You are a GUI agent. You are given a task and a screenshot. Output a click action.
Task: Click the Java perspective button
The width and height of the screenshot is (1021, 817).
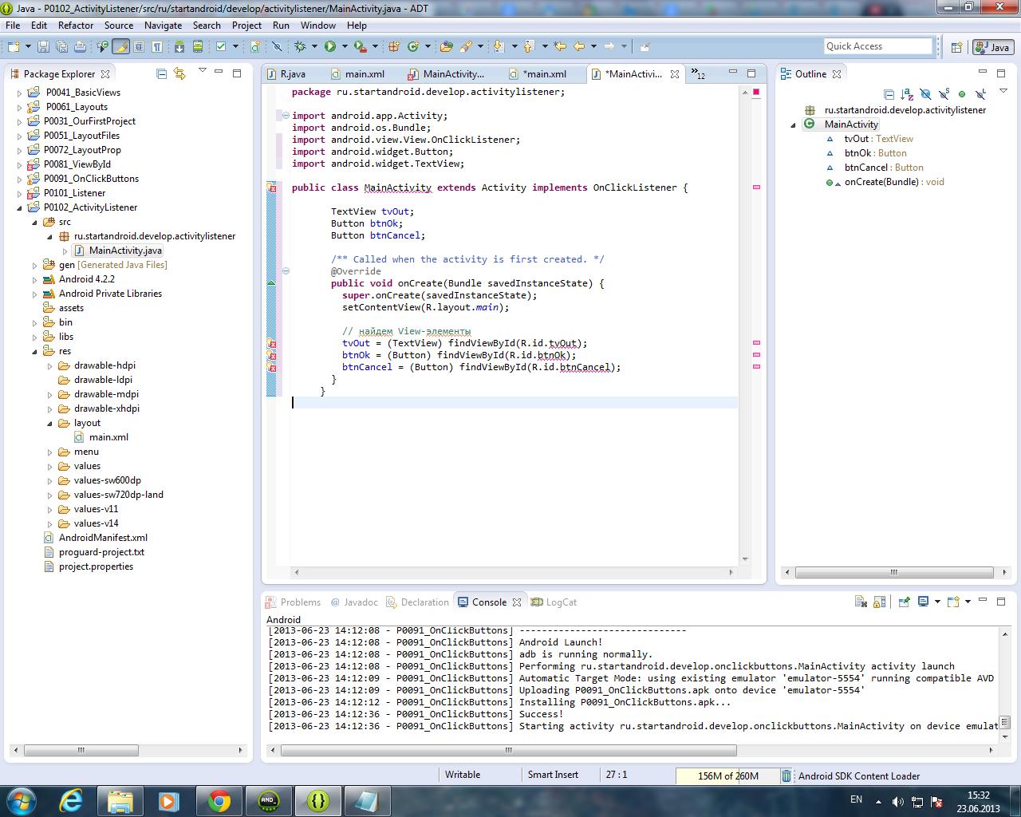click(992, 47)
